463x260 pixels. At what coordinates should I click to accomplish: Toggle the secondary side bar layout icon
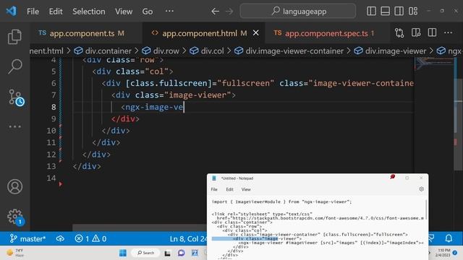(x=399, y=12)
